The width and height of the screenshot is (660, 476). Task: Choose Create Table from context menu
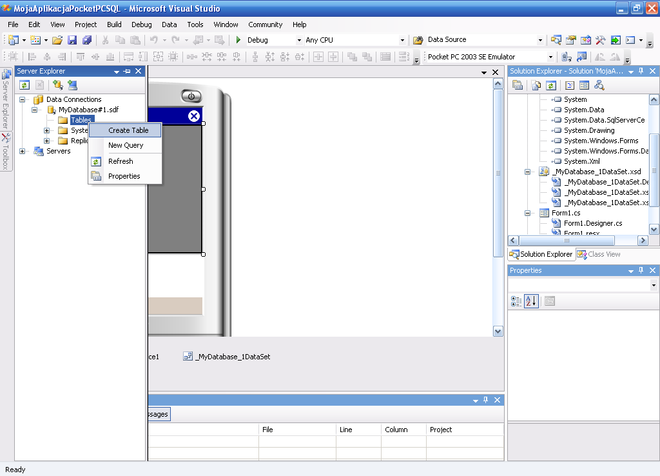(128, 130)
